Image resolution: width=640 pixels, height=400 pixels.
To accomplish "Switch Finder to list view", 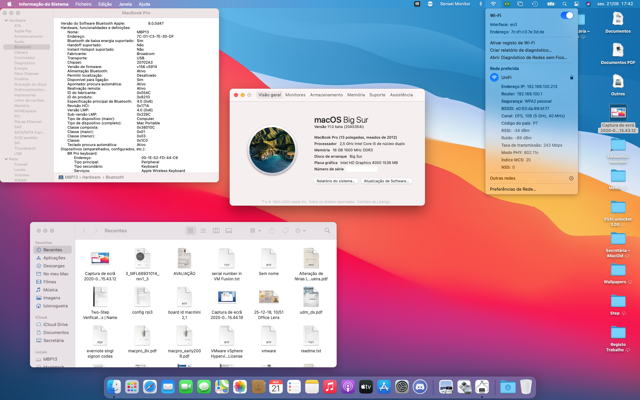I will pos(203,231).
